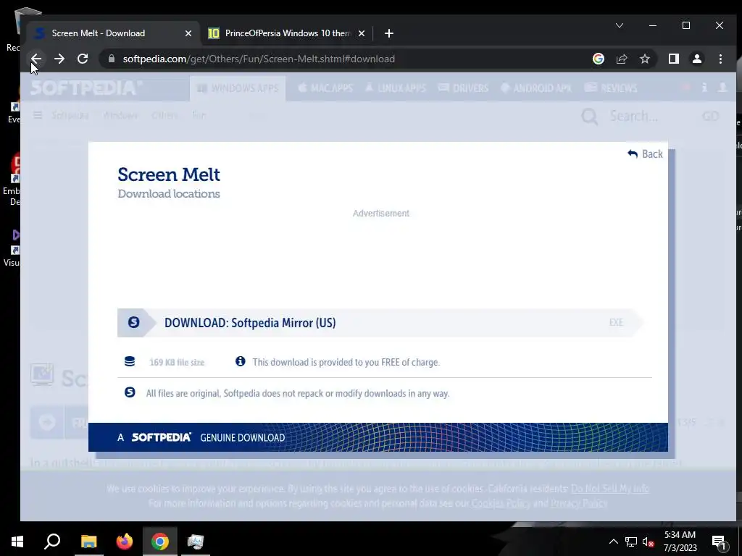Close the Screen Melt tab
Image resolution: width=742 pixels, height=556 pixels.
(x=188, y=33)
